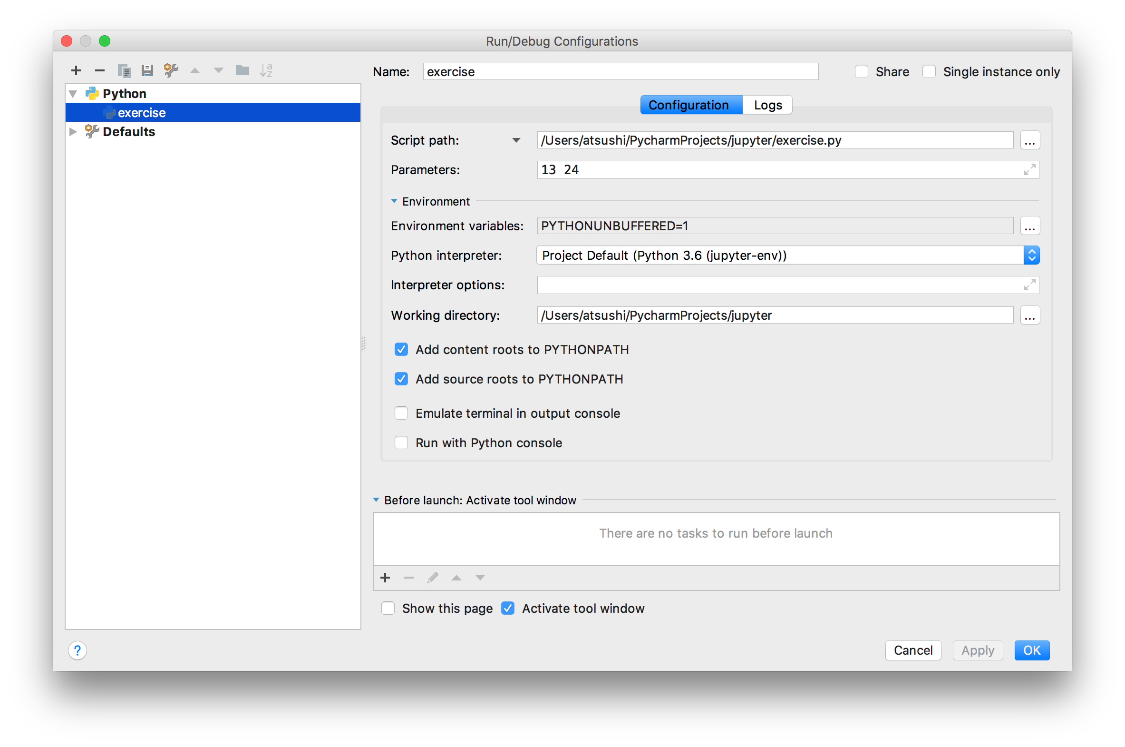Click the create new folder icon
This screenshot has width=1125, height=747.
pos(242,71)
